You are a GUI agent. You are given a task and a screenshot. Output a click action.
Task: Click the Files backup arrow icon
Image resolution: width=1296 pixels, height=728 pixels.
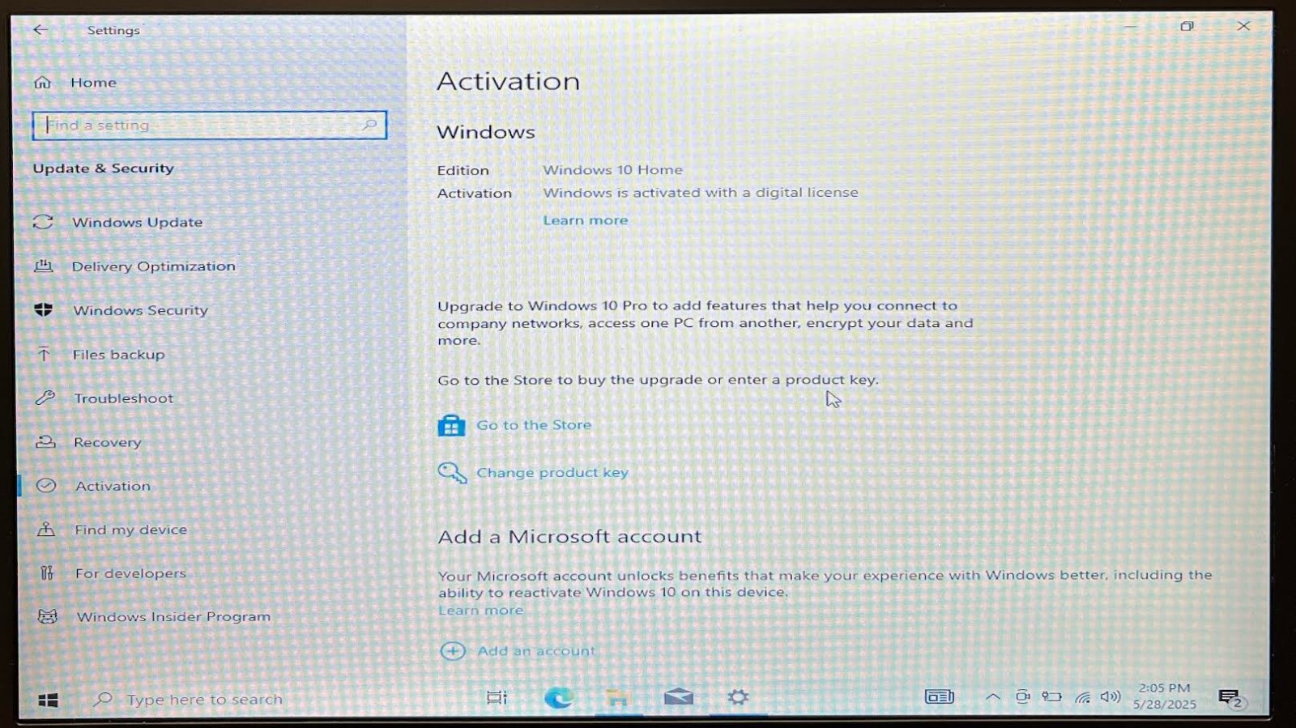(44, 354)
